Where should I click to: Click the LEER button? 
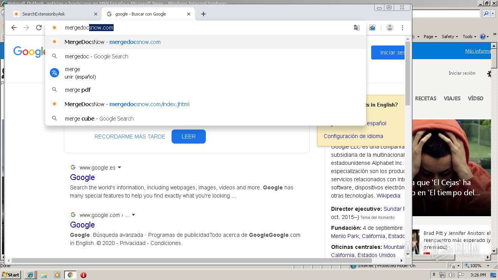tap(189, 136)
